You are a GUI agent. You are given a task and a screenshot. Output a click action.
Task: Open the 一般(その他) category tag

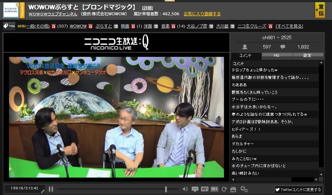38,26
